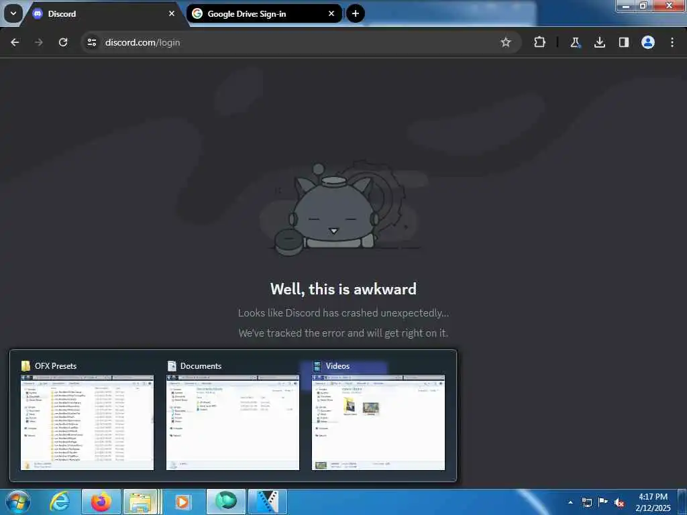View site information icon in address bar
The image size is (687, 515).
click(91, 42)
